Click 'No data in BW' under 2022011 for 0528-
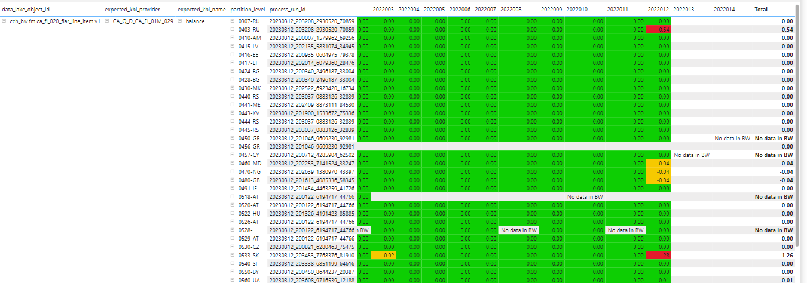 pos(626,230)
